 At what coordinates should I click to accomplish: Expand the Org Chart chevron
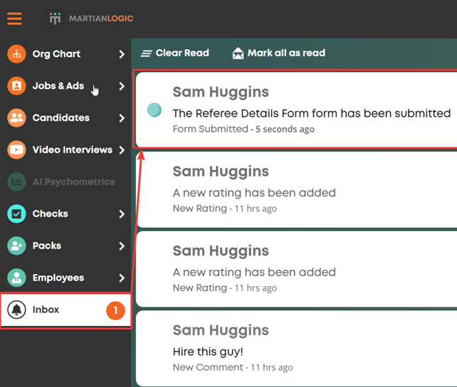[x=122, y=54]
